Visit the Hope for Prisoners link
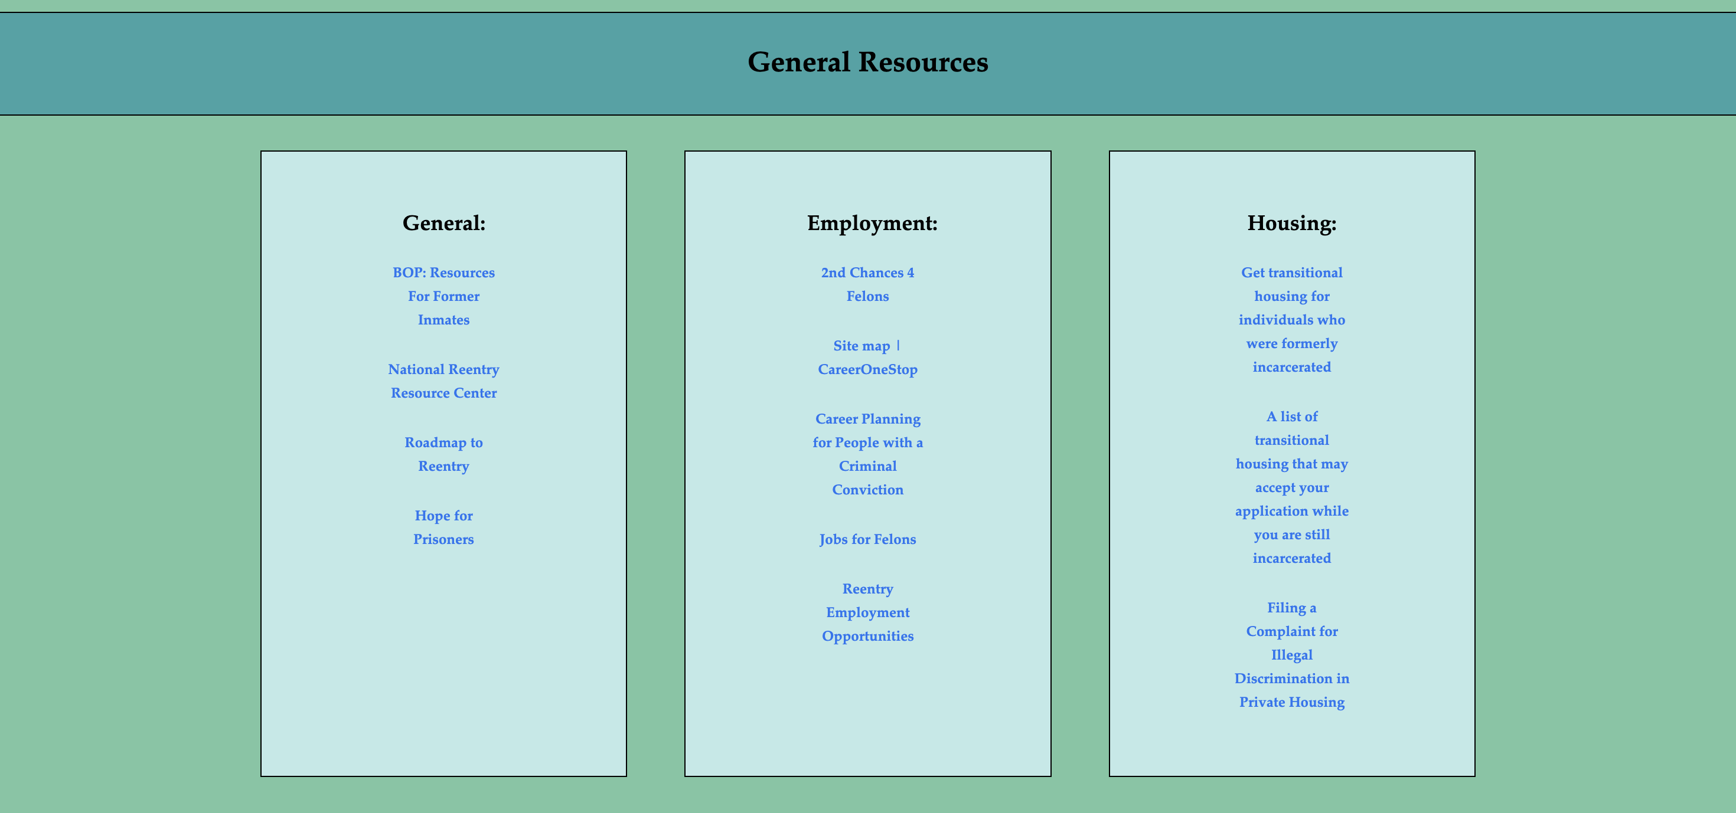 (x=443, y=527)
